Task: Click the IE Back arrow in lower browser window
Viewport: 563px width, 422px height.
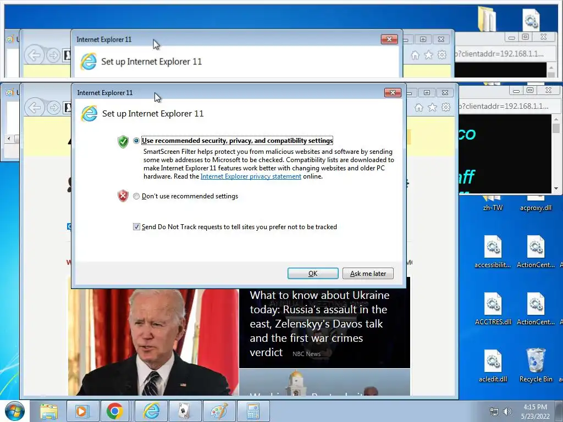Action: tap(35, 108)
